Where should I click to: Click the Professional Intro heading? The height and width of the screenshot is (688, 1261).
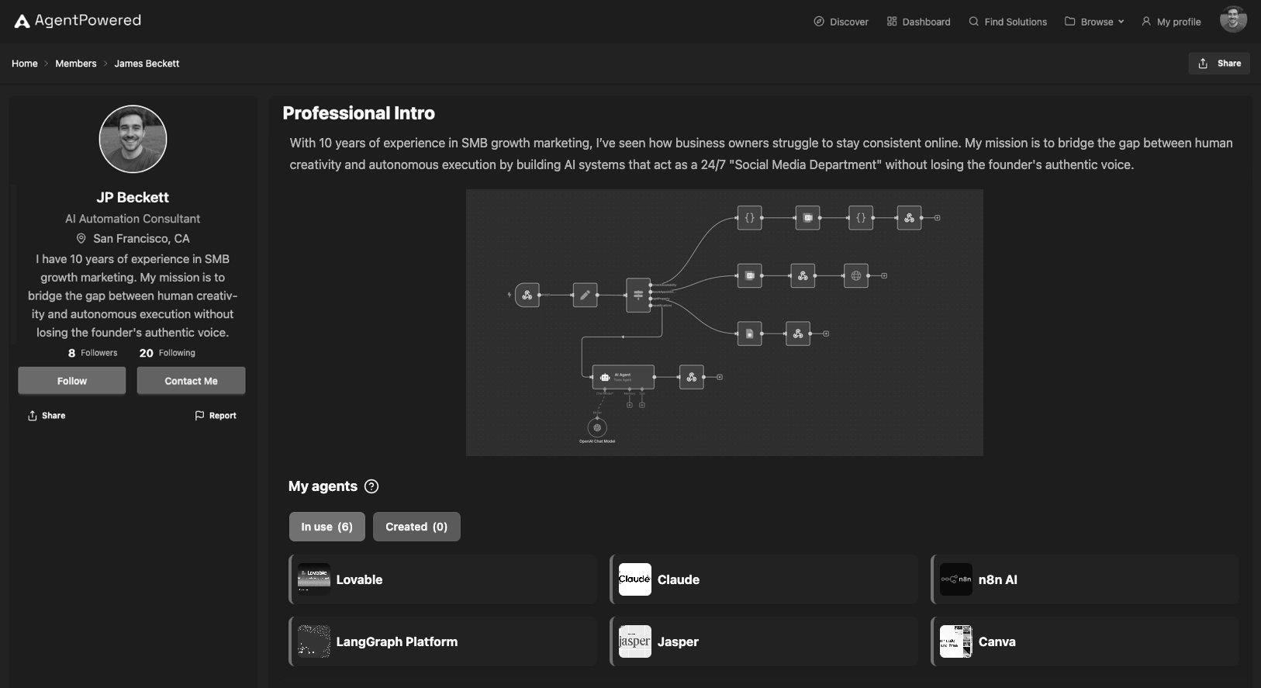click(359, 113)
